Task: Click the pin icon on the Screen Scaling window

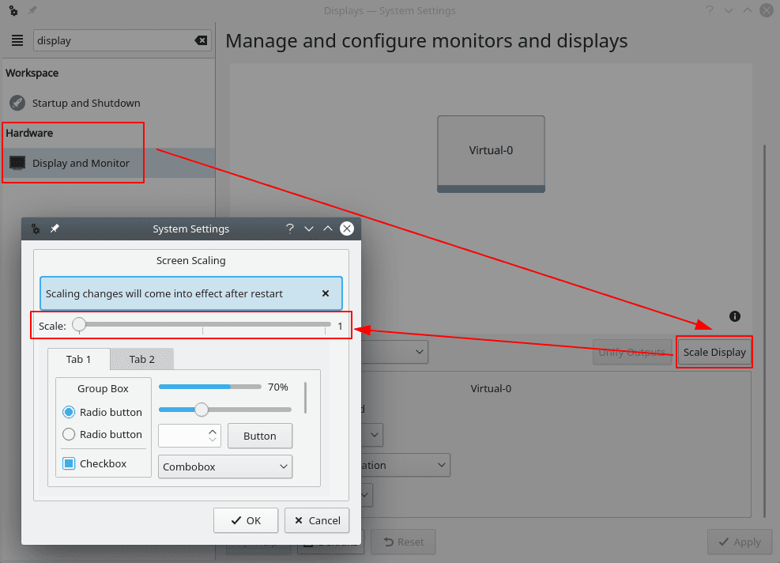Action: 55,229
